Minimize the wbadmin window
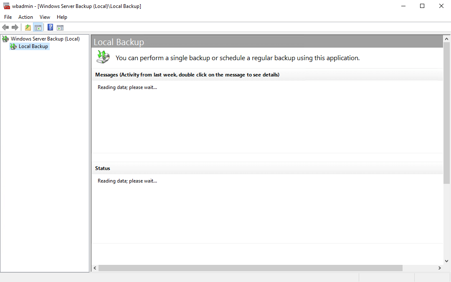 (403, 6)
